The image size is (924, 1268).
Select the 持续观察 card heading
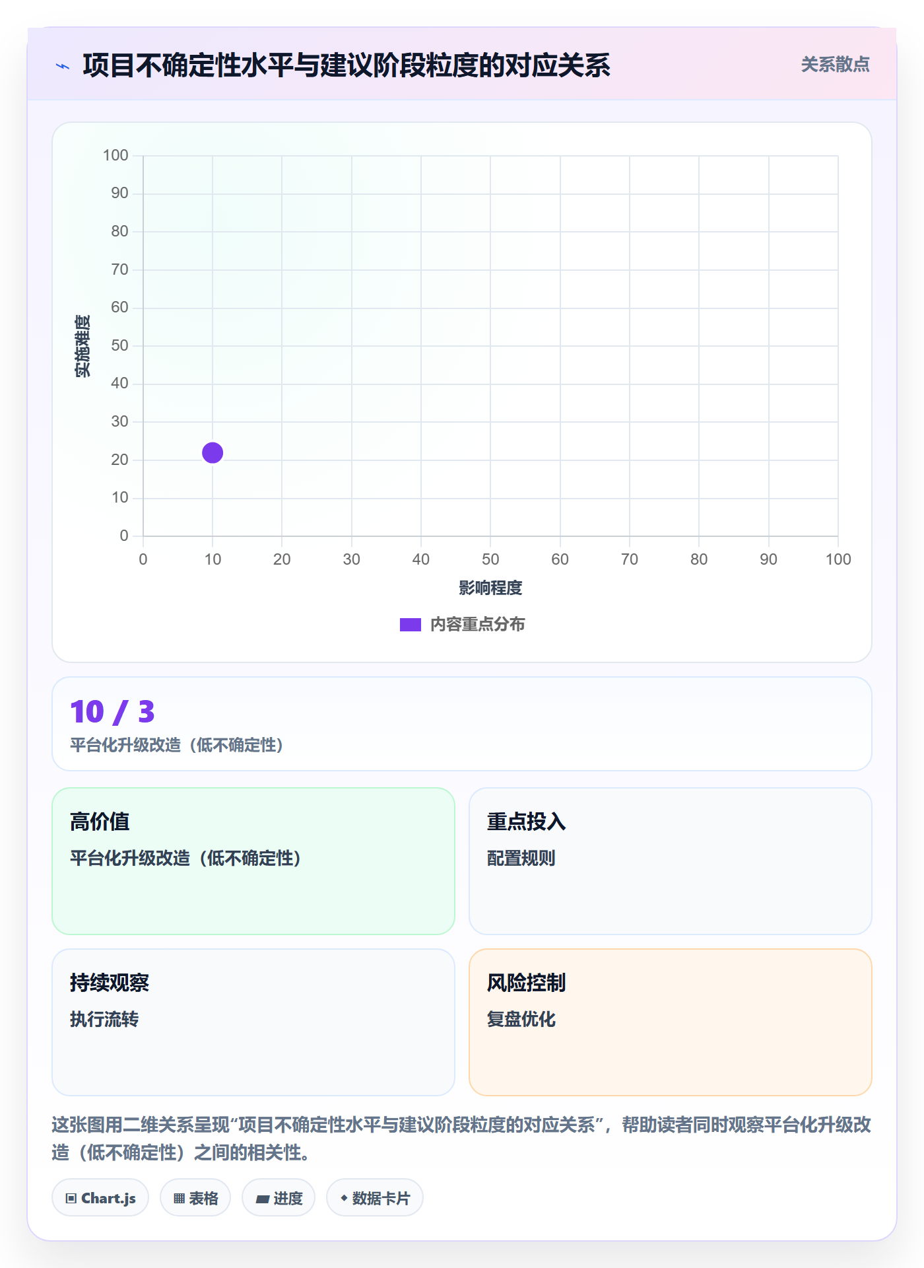[x=110, y=983]
